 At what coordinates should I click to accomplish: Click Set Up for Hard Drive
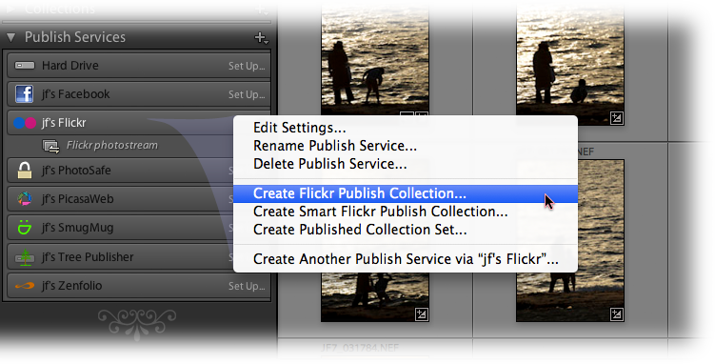click(x=247, y=66)
